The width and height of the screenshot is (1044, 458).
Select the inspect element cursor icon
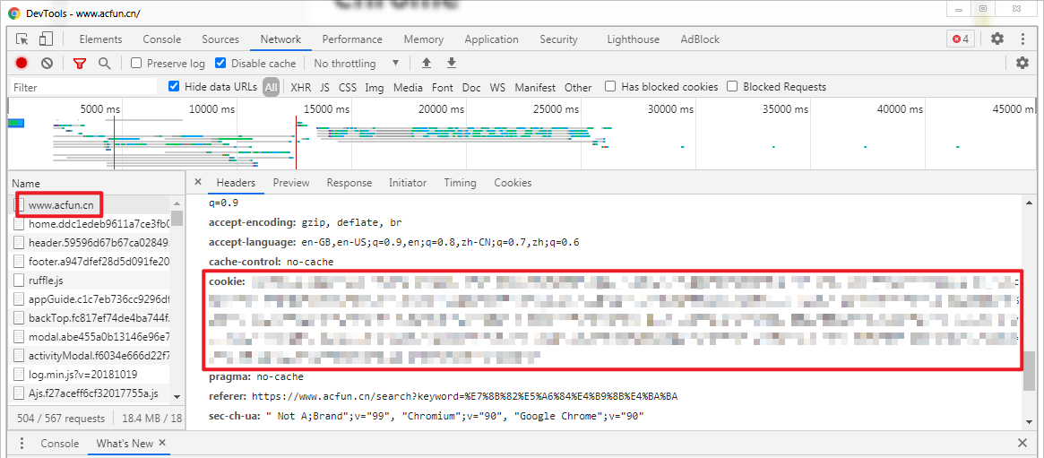[x=22, y=39]
